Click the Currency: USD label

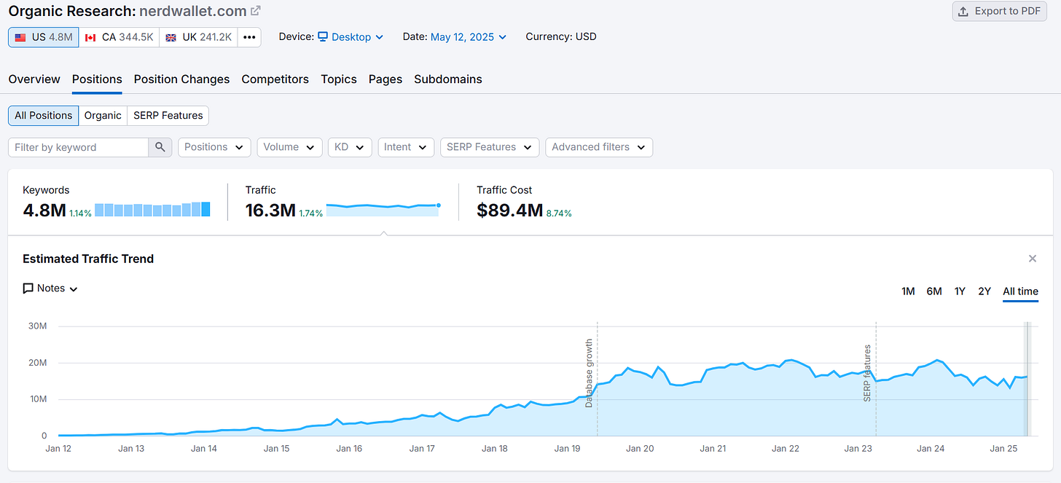pyautogui.click(x=561, y=36)
